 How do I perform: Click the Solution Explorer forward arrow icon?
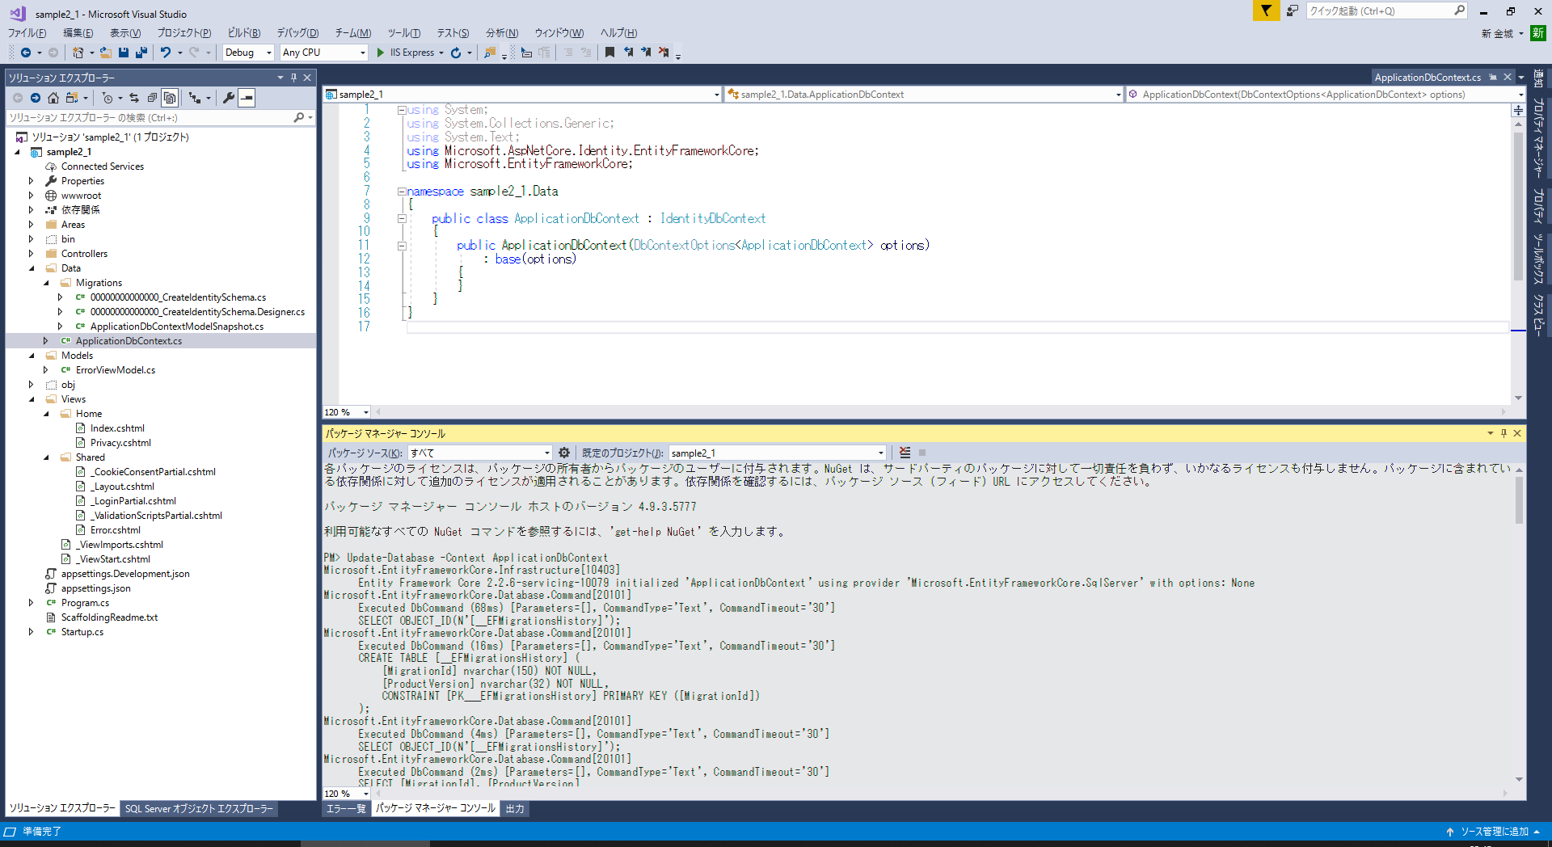point(36,98)
